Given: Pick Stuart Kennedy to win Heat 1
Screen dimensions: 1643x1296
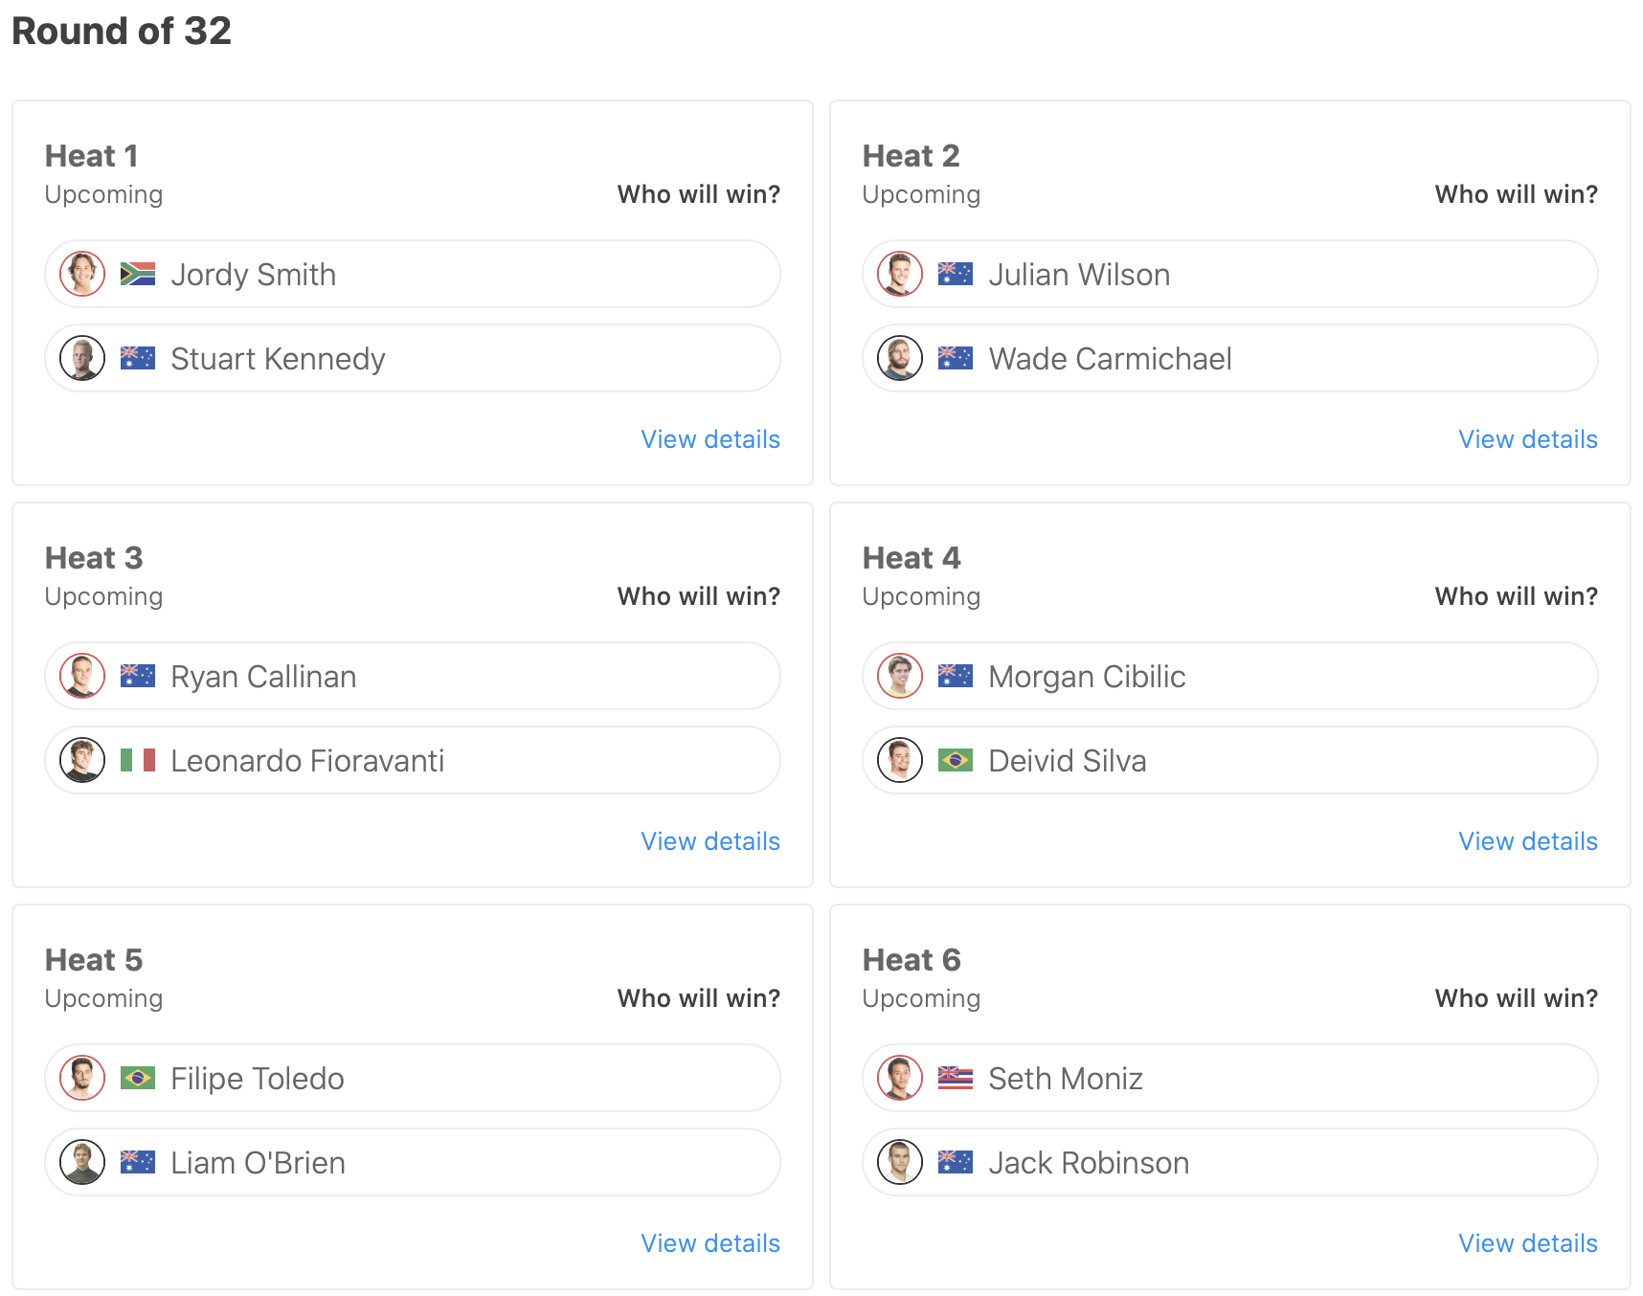Looking at the screenshot, I should coord(412,359).
